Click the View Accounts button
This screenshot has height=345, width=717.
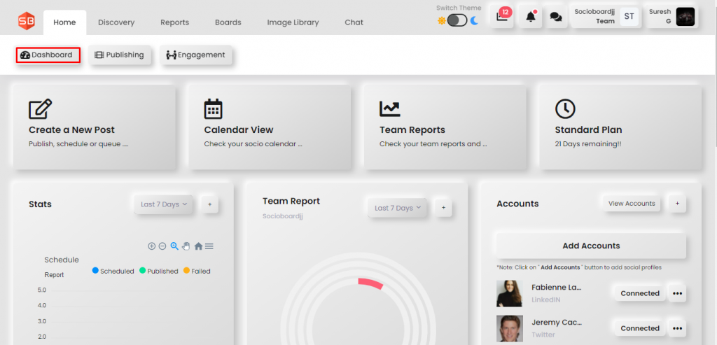tap(632, 204)
